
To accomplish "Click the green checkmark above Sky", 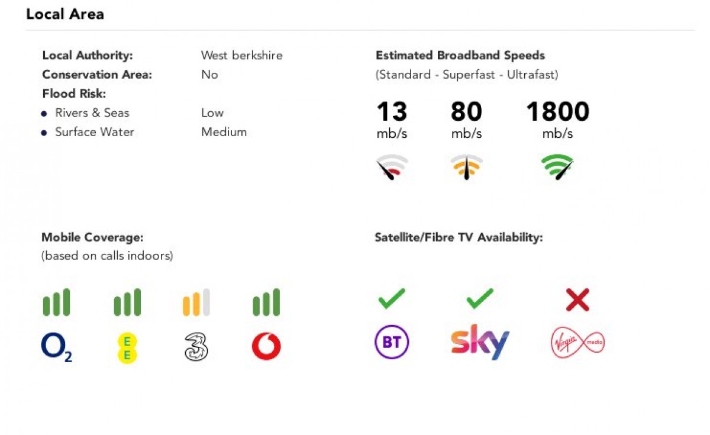I will click(x=480, y=298).
